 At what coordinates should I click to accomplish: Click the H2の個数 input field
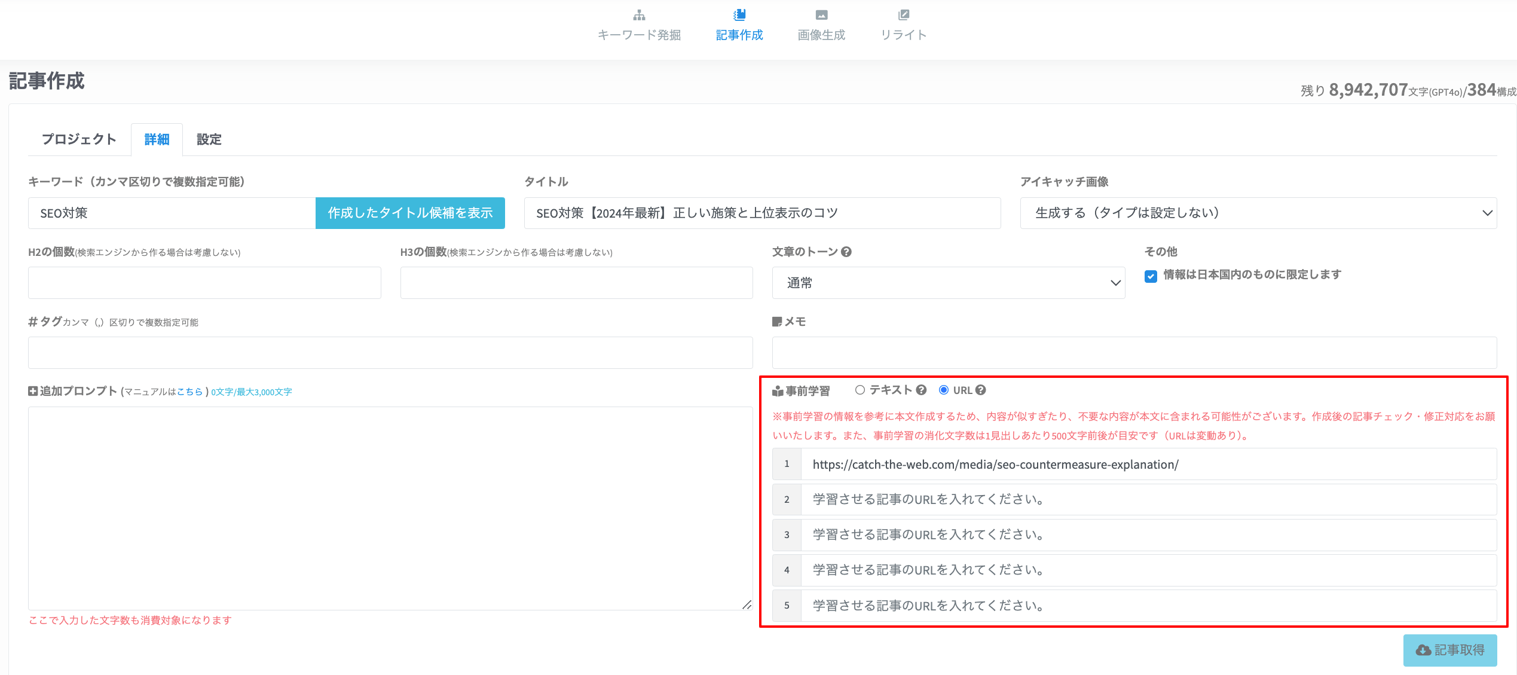pos(204,283)
